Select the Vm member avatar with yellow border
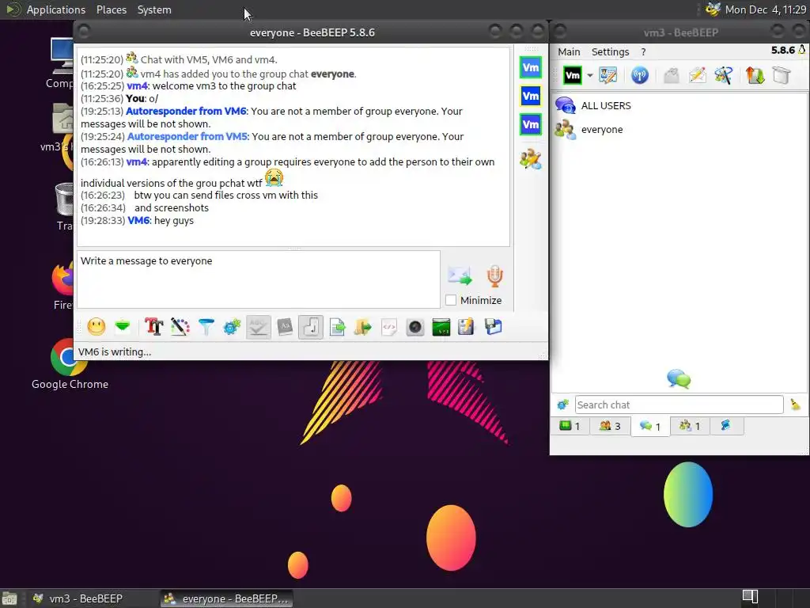This screenshot has height=608, width=810. [531, 96]
